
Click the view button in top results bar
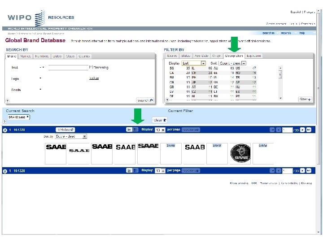pyautogui.click(x=65, y=130)
